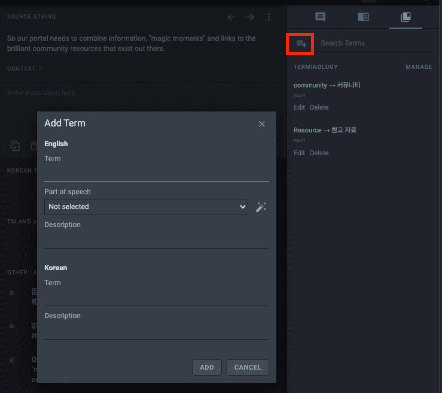The width and height of the screenshot is (442, 393).
Task: Click the magic wand auto-detect icon
Action: (x=260, y=207)
